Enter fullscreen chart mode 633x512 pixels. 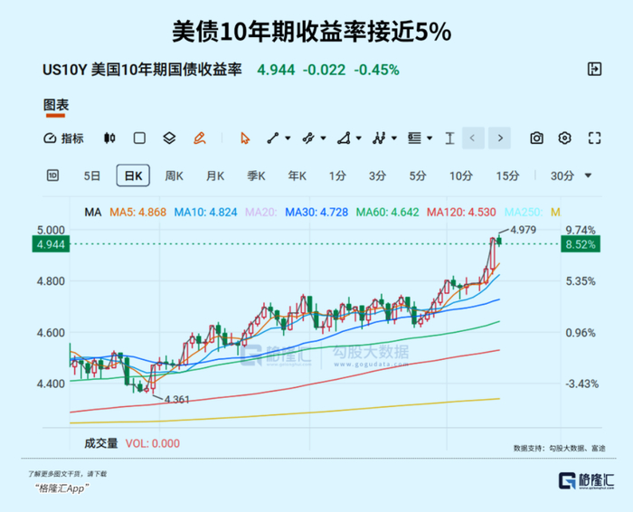pos(594,138)
